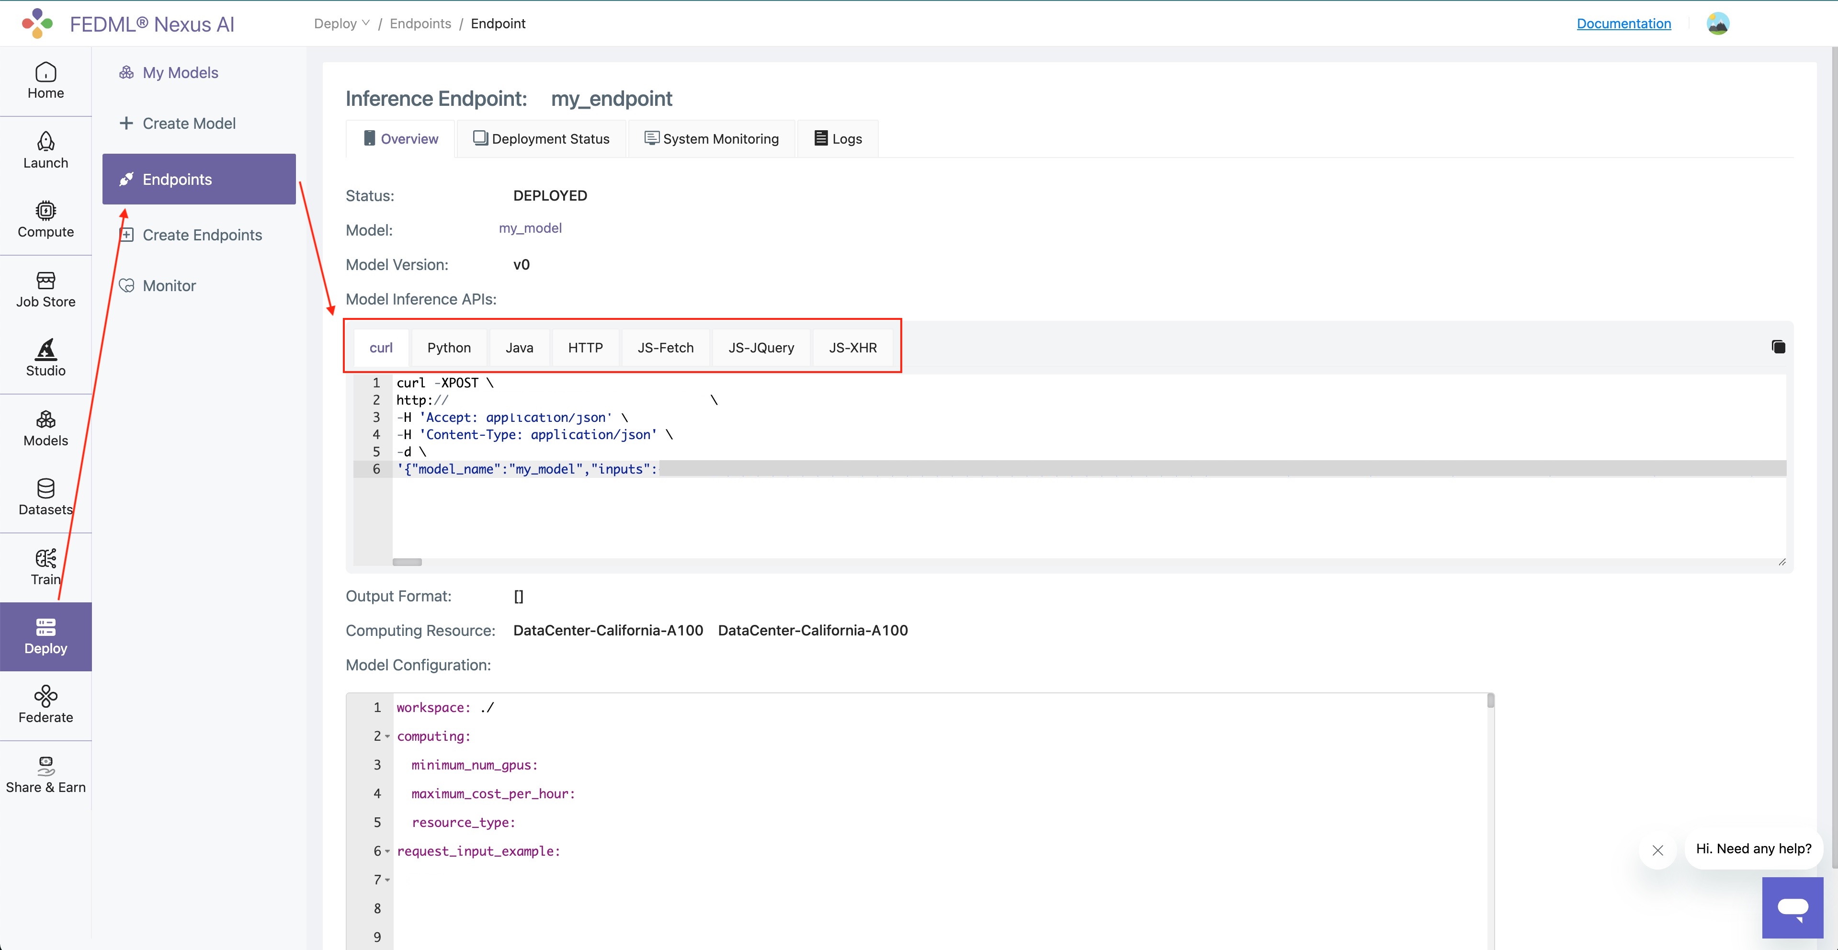Dismiss the 'Need any help?' message
Viewport: 1838px width, 950px height.
[1657, 850]
